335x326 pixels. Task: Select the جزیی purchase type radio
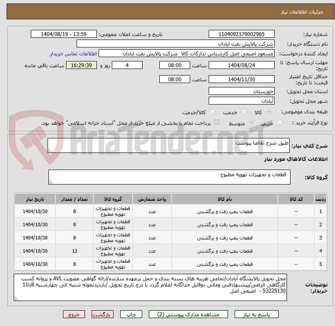click(280, 123)
